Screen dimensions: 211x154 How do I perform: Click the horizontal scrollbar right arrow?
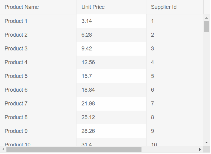[x=200, y=149]
